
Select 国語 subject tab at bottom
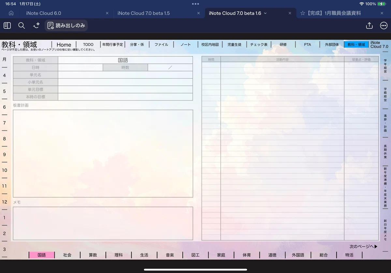click(42, 255)
